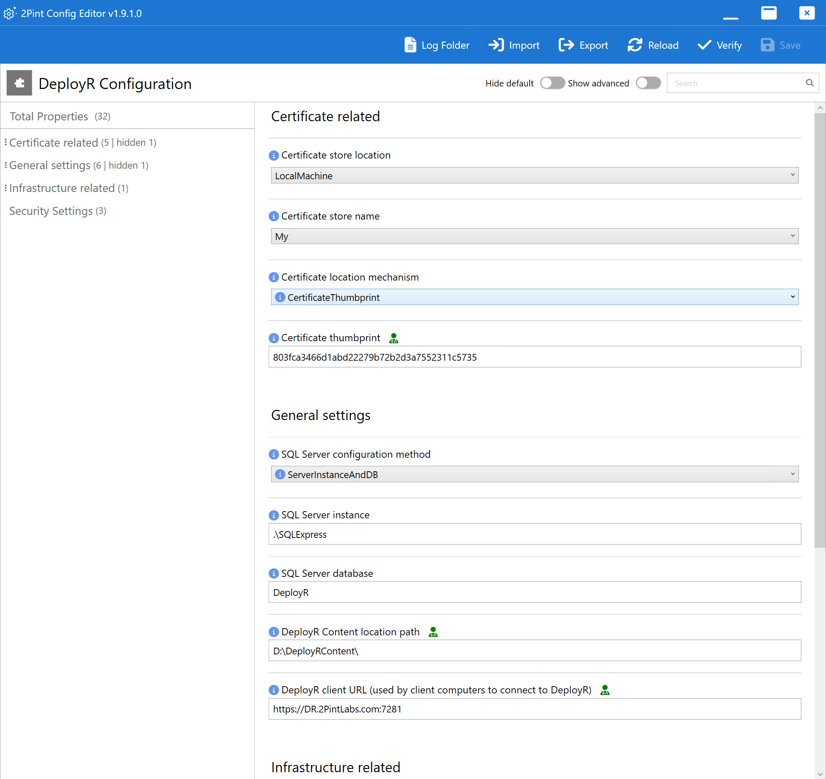Click the Reload refresh icon
This screenshot has width=826, height=779.
point(635,45)
